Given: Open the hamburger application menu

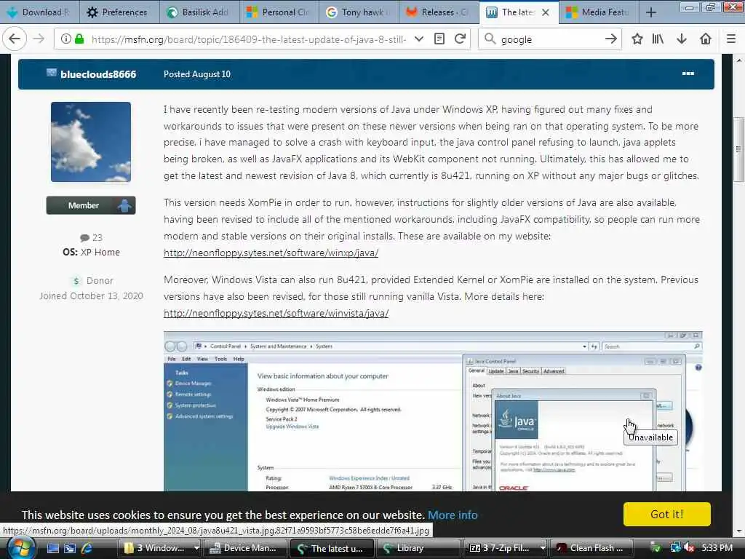Looking at the screenshot, I should point(731,39).
